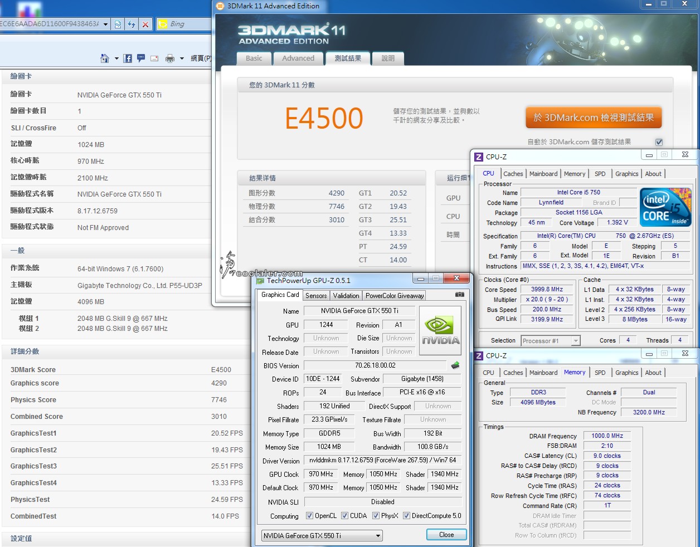Click the Gigabyte P55-UD3P mainboard text

140,286
